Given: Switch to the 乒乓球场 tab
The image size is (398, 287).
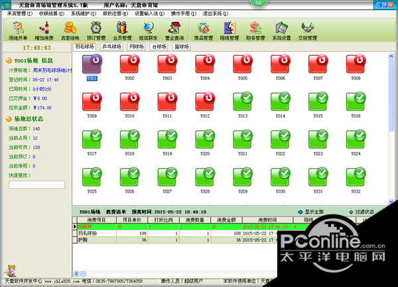Looking at the screenshot, I should [112, 47].
